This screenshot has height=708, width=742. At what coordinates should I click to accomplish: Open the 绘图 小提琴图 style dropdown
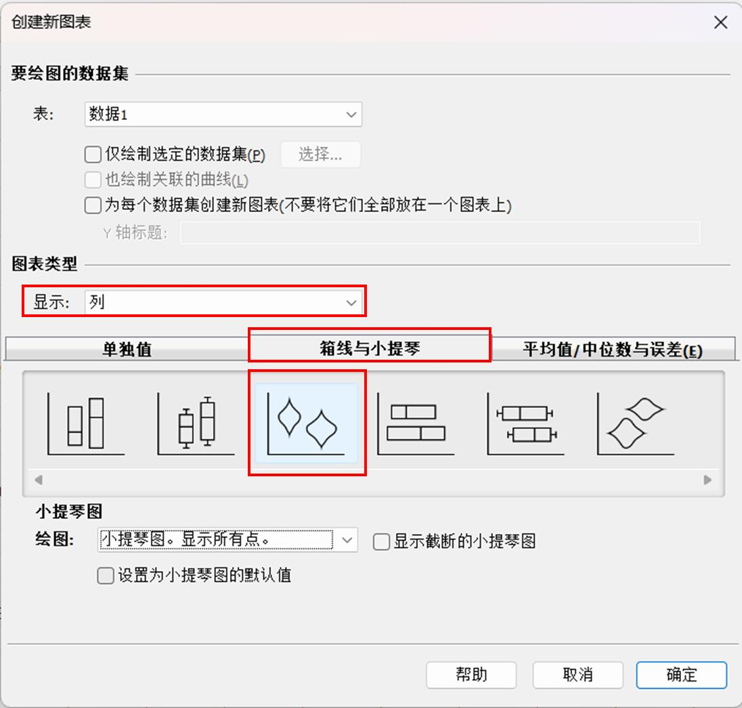pyautogui.click(x=227, y=540)
